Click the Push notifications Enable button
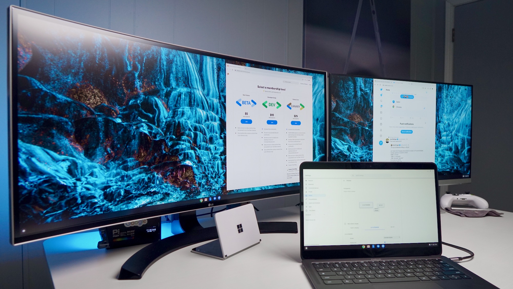513x289 pixels. point(406,132)
